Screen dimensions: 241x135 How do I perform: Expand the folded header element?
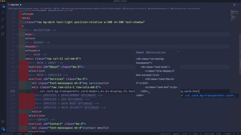pyautogui.click(x=17, y=46)
